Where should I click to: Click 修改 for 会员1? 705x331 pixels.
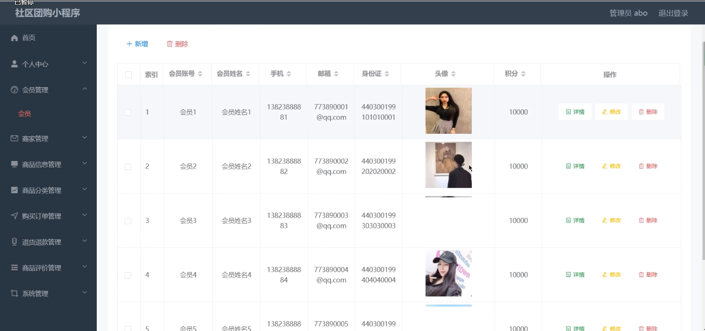tap(611, 112)
